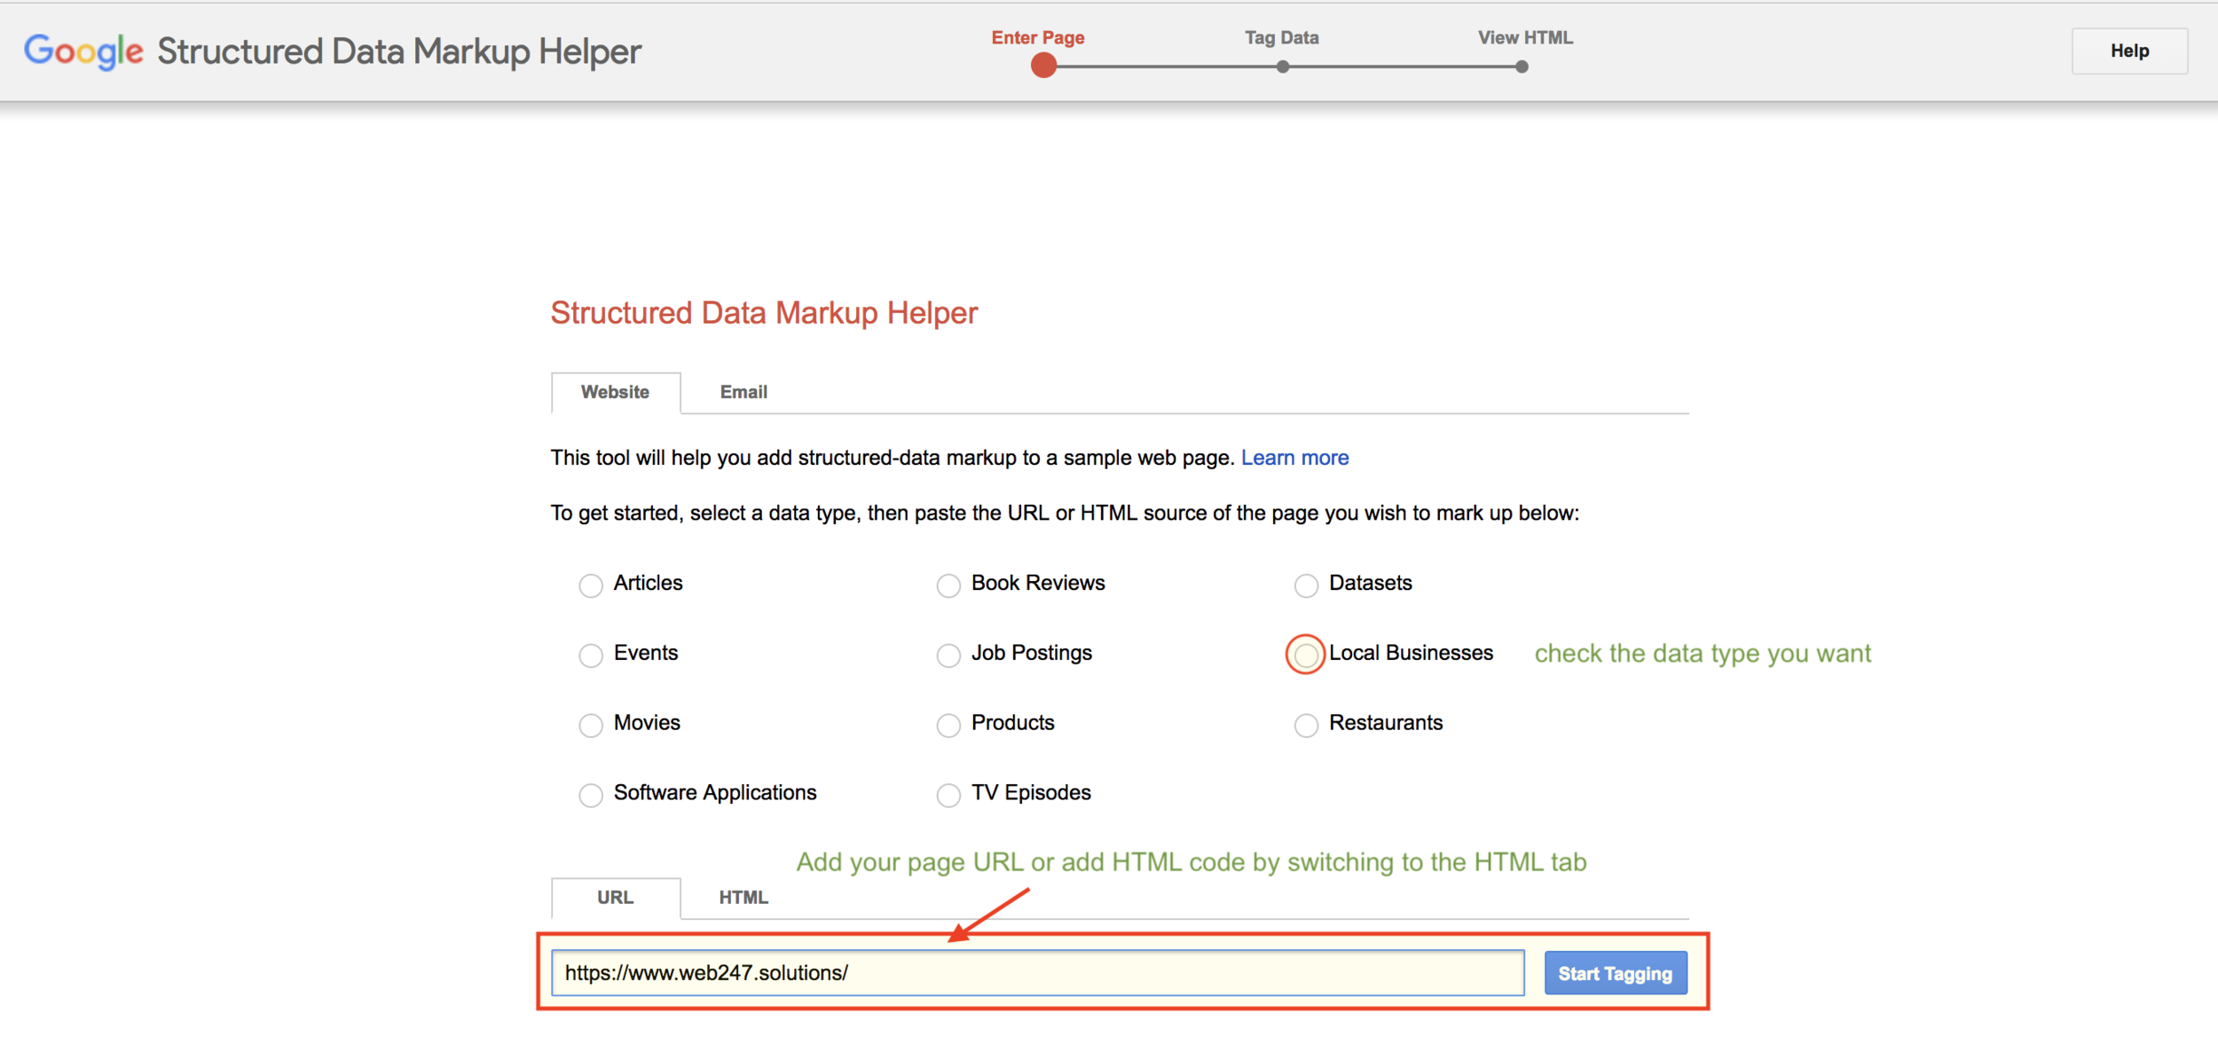The width and height of the screenshot is (2218, 1037).
Task: Open the Learn more link
Action: (1294, 458)
